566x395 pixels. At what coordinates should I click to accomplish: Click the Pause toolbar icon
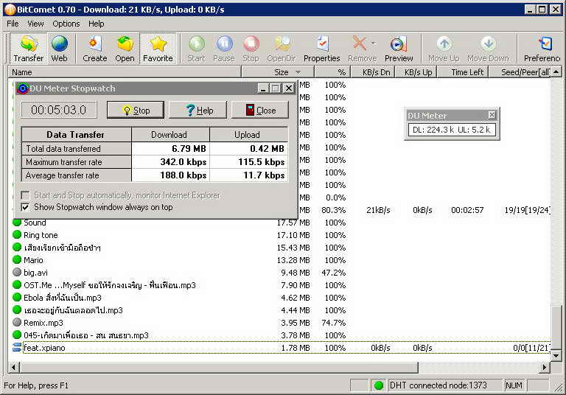(224, 49)
